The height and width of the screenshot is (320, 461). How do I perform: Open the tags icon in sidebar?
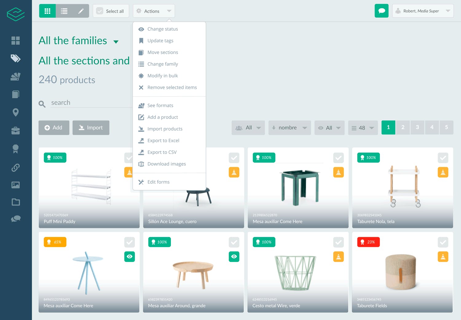[x=16, y=58]
